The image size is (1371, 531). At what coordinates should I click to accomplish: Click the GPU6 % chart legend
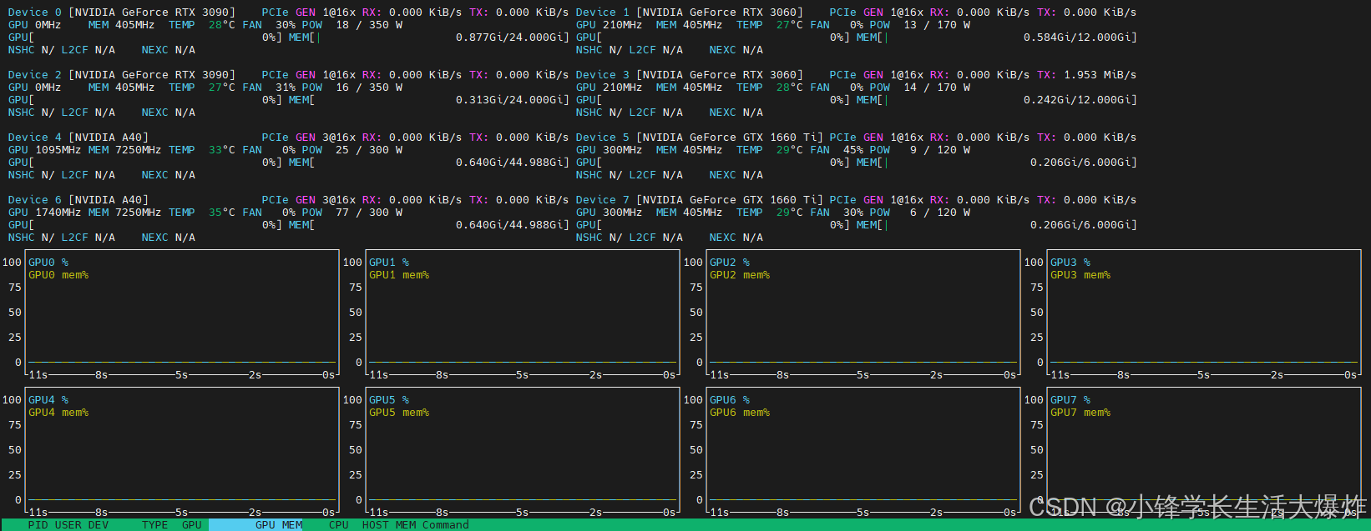(729, 400)
